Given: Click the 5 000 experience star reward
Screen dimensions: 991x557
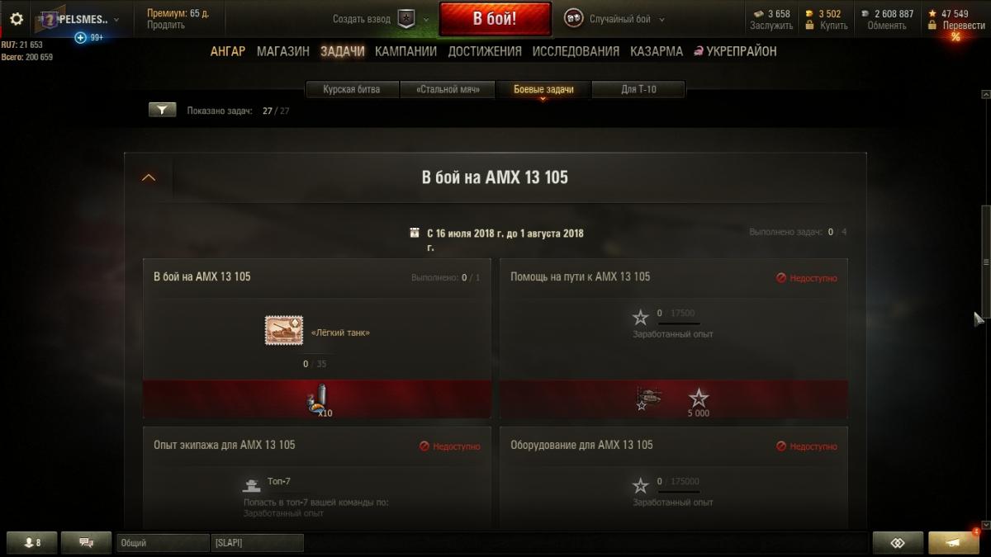Looking at the screenshot, I should click(x=699, y=403).
